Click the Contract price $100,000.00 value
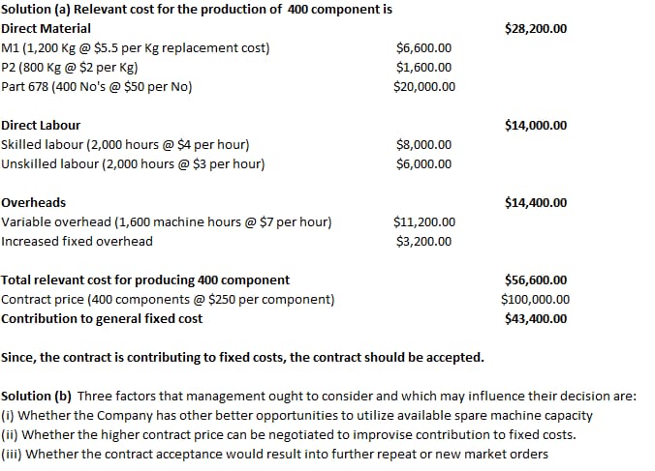Image resolution: width=655 pixels, height=471 pixels. click(535, 300)
